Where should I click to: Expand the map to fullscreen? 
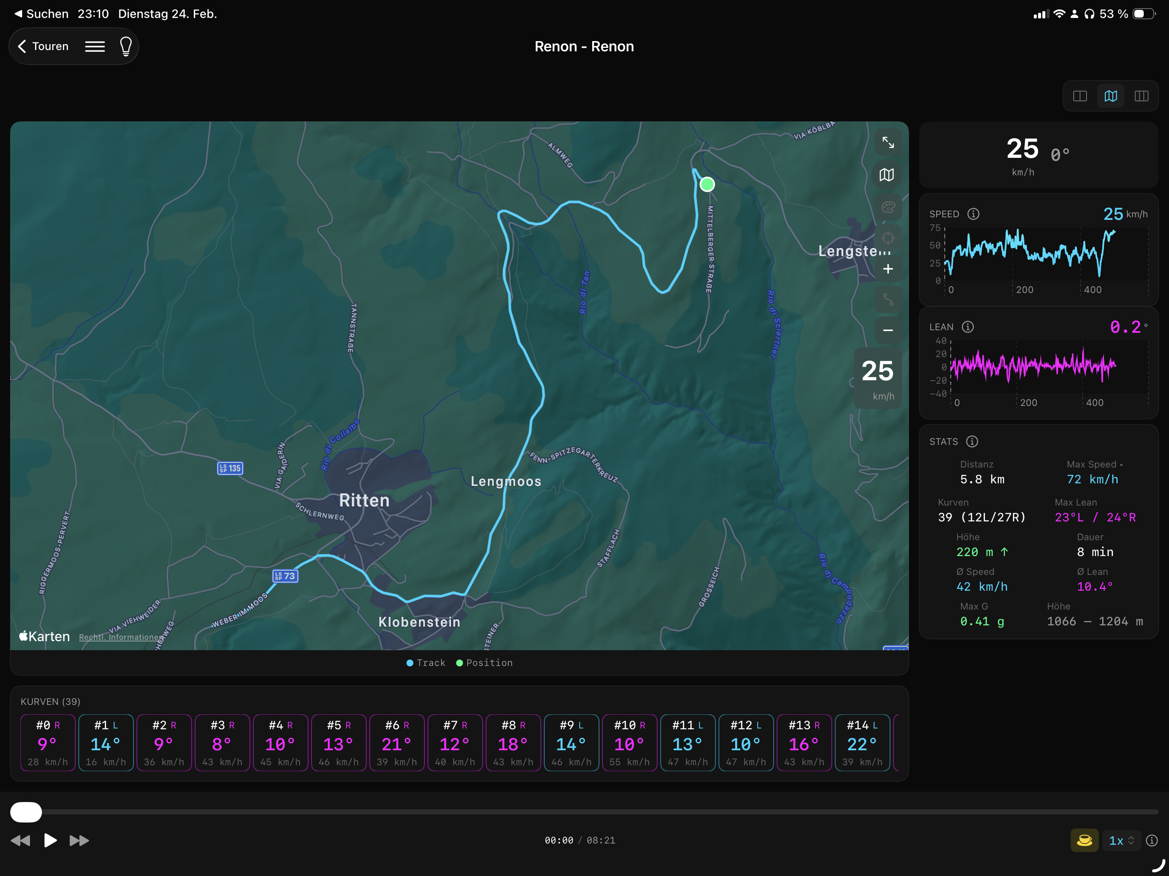888,143
